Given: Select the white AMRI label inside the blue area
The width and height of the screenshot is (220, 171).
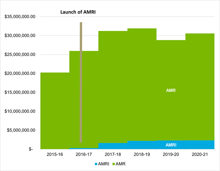Looking at the screenshot, I should point(171,145).
